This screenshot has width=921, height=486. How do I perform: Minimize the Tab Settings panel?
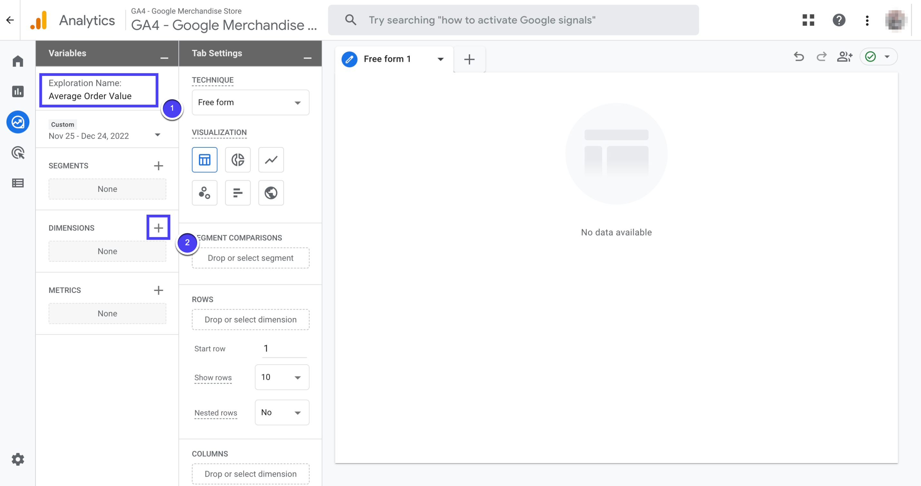click(308, 58)
